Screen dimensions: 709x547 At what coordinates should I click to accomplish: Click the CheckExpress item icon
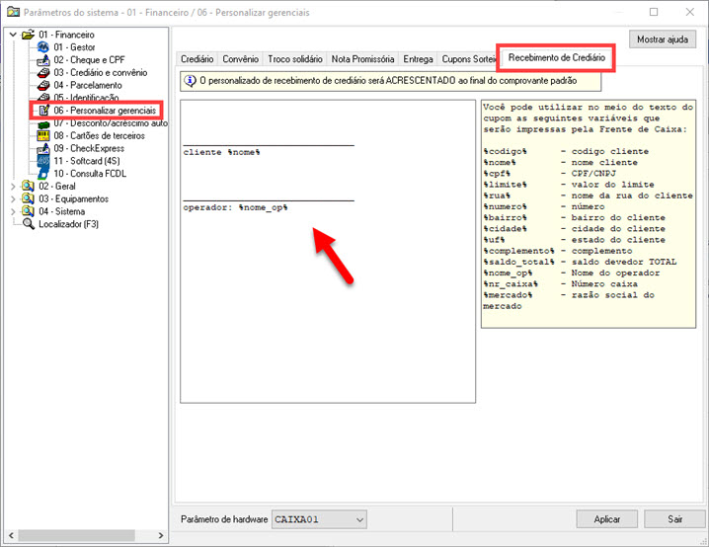coord(43,148)
